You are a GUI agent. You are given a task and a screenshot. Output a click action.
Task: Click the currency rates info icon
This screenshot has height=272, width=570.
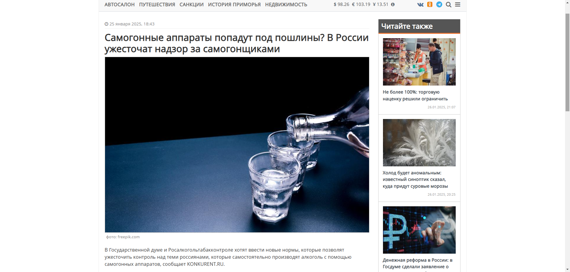click(x=393, y=4)
